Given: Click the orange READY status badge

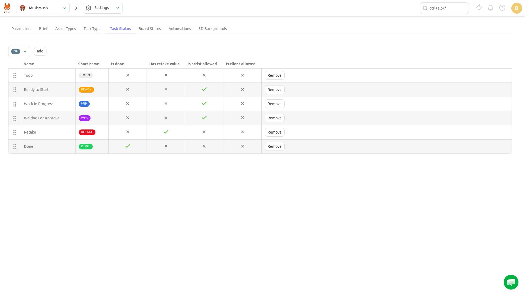Looking at the screenshot, I should tap(86, 90).
